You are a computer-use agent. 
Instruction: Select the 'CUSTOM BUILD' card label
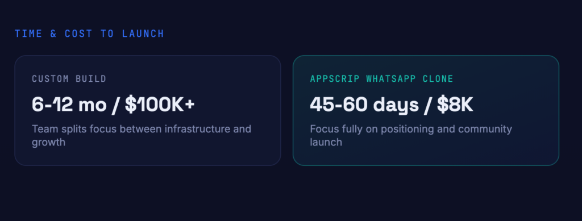click(x=69, y=78)
